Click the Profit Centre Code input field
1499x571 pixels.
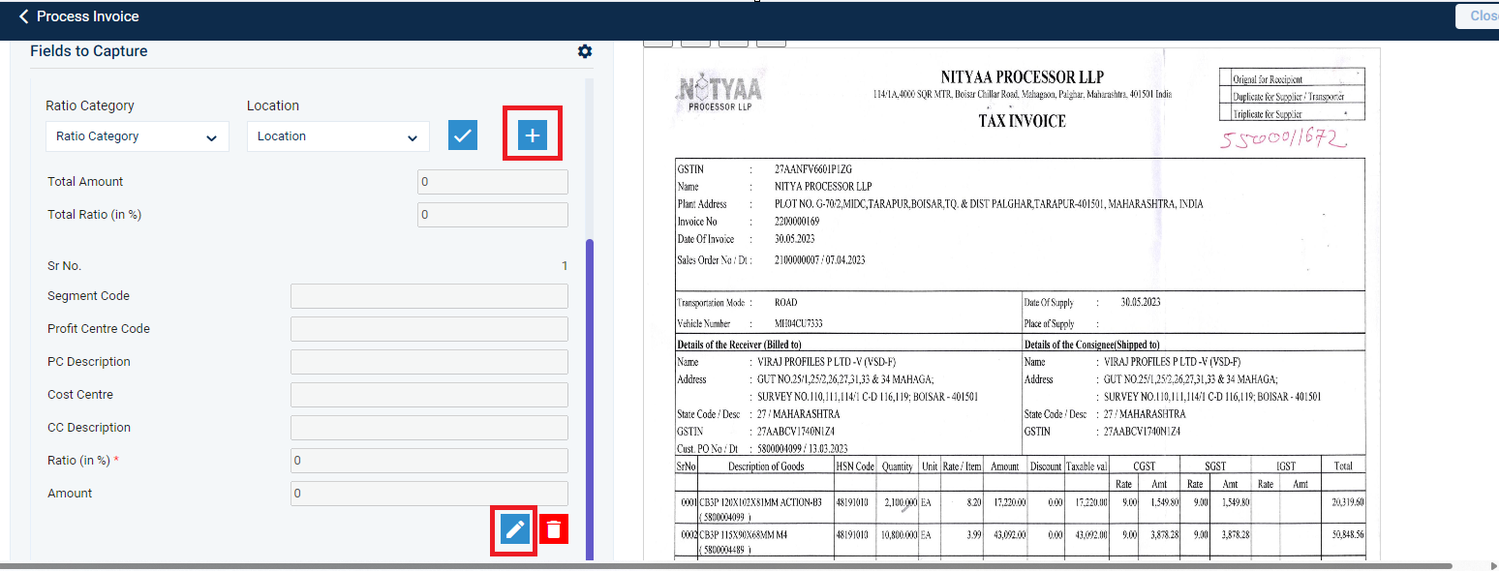tap(429, 329)
